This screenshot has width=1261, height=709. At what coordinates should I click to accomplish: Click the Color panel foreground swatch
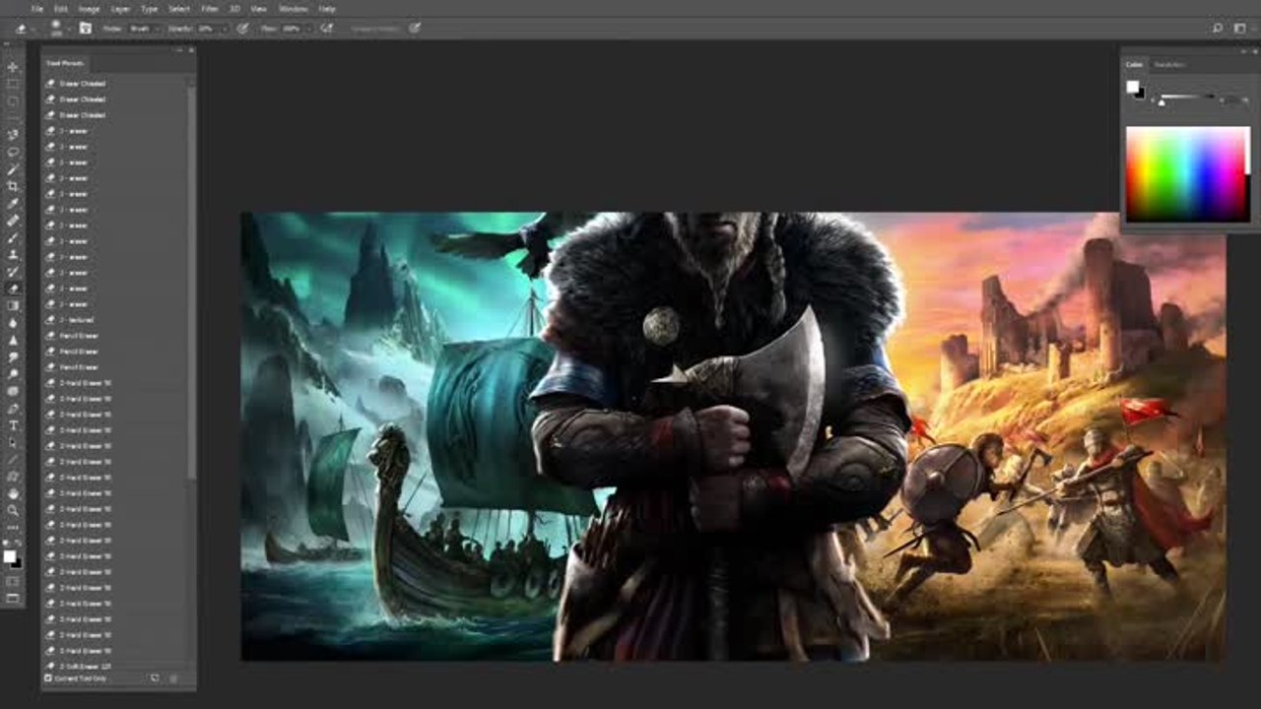[x=1133, y=87]
